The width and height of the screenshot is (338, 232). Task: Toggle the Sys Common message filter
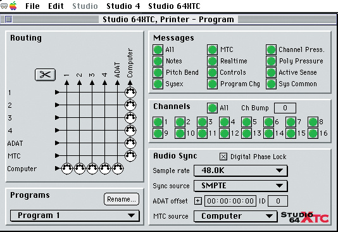tap(271, 84)
